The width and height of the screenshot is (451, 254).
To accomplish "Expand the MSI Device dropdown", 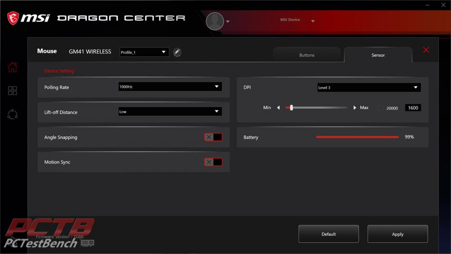I will pyautogui.click(x=313, y=21).
